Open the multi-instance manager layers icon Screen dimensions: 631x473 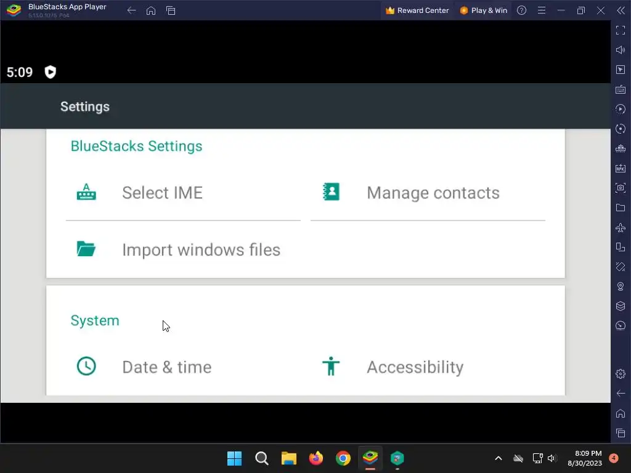[x=620, y=306]
